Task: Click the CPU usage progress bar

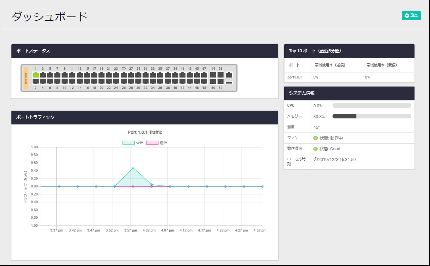Action: tap(372, 106)
